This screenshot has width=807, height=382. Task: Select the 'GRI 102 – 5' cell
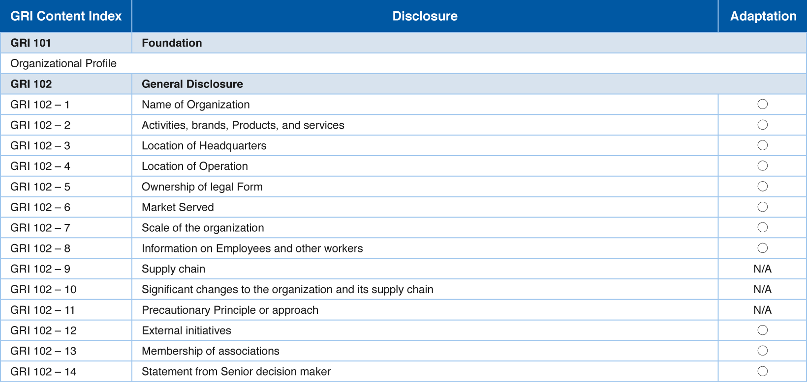(66, 187)
